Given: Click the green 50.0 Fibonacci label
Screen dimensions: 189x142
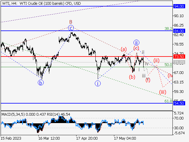Looking at the screenshot, I should coord(168,65).
